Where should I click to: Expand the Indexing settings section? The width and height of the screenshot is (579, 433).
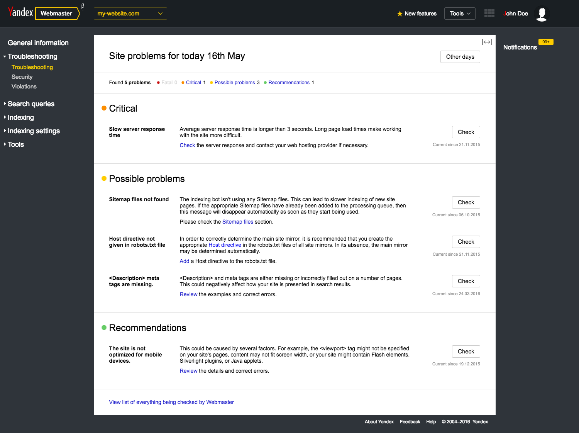point(32,131)
